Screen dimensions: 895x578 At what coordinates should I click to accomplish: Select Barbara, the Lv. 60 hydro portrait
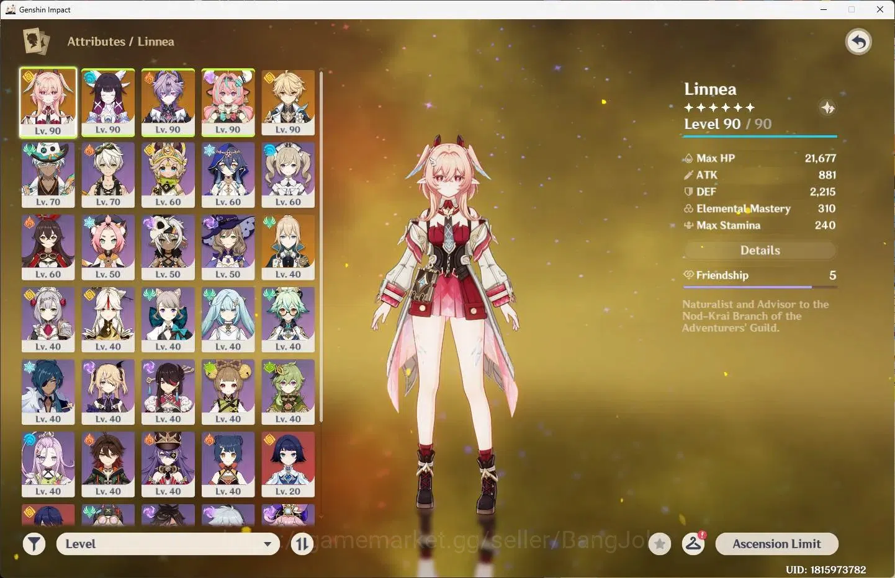pyautogui.click(x=288, y=175)
